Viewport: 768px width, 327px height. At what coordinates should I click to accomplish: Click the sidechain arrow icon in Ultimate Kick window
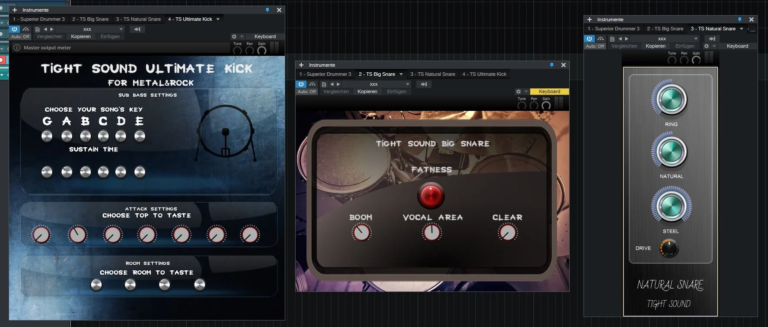coord(137,29)
